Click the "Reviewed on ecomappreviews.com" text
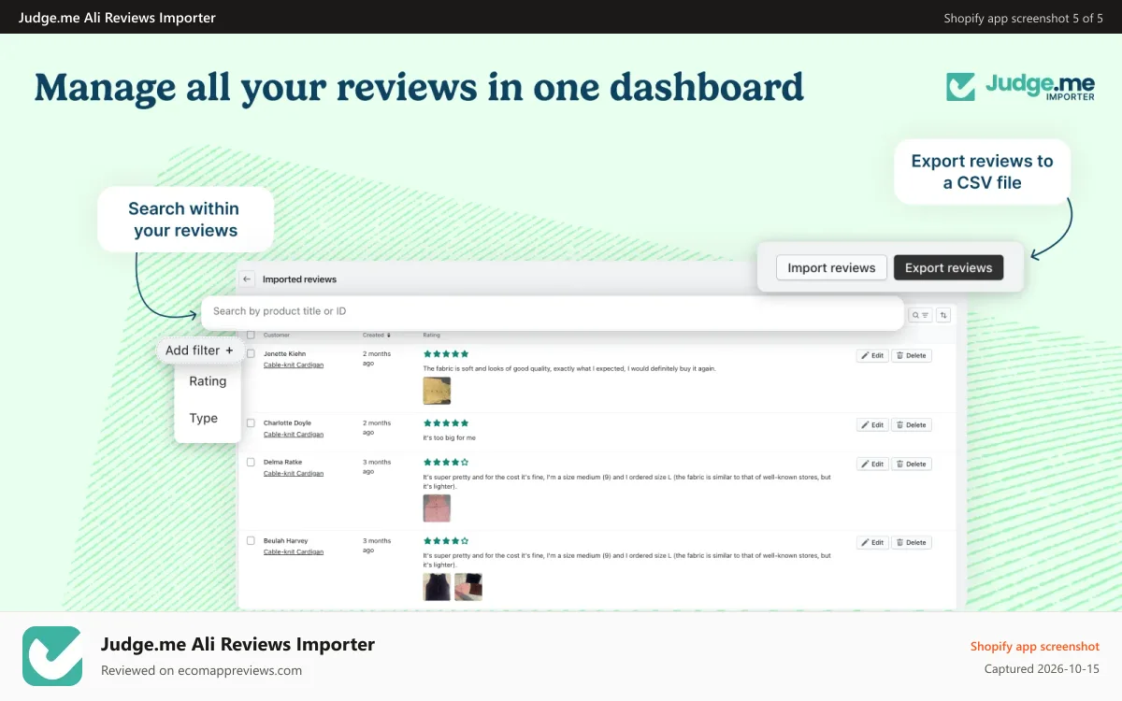This screenshot has width=1122, height=701. pos(201,670)
